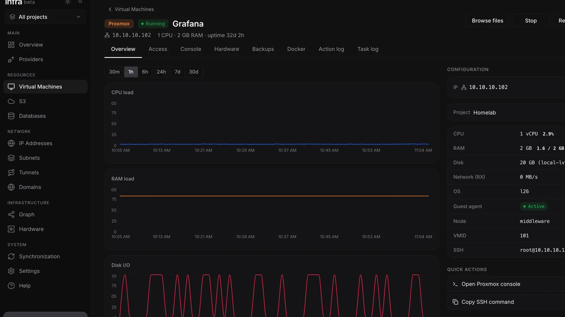Select the 7d time range

click(x=177, y=72)
